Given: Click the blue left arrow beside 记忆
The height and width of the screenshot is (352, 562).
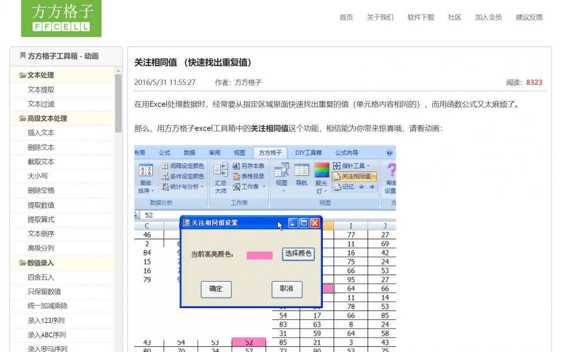Looking at the screenshot, I should [362, 187].
